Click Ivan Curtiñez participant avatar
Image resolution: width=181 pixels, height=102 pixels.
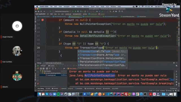click(17, 51)
